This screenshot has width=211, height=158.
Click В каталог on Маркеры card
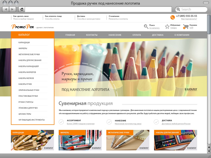point(96,148)
